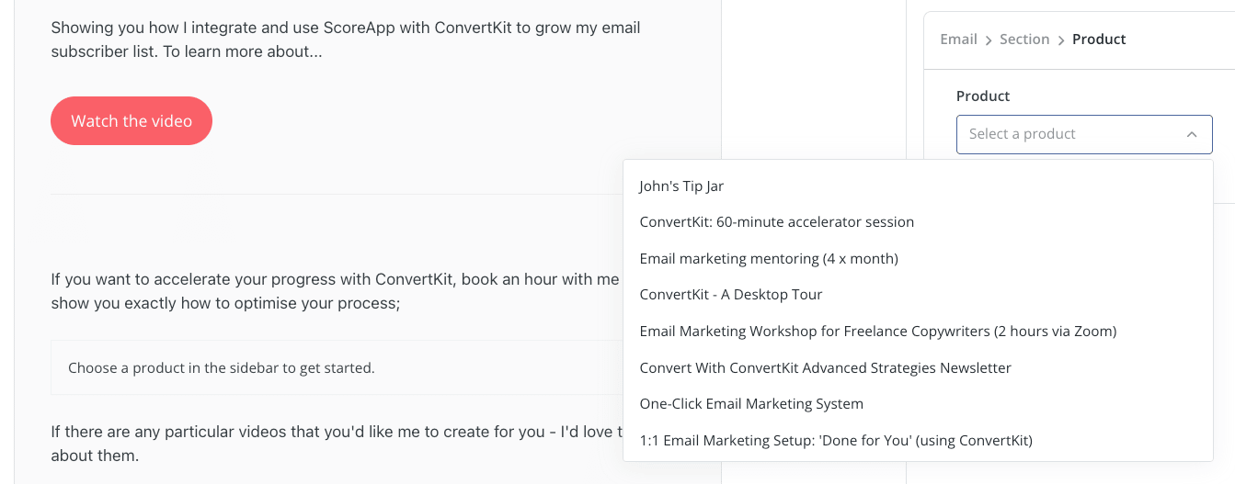This screenshot has width=1235, height=484.
Task: Navigate to Section breadcrumb level
Action: tap(1024, 39)
